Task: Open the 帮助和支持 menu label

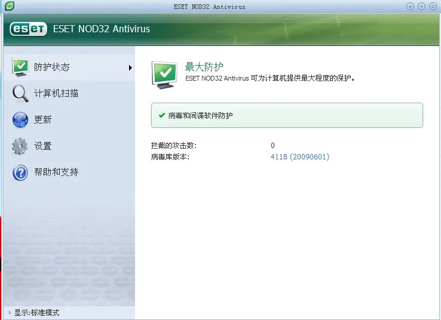Action: pos(56,173)
